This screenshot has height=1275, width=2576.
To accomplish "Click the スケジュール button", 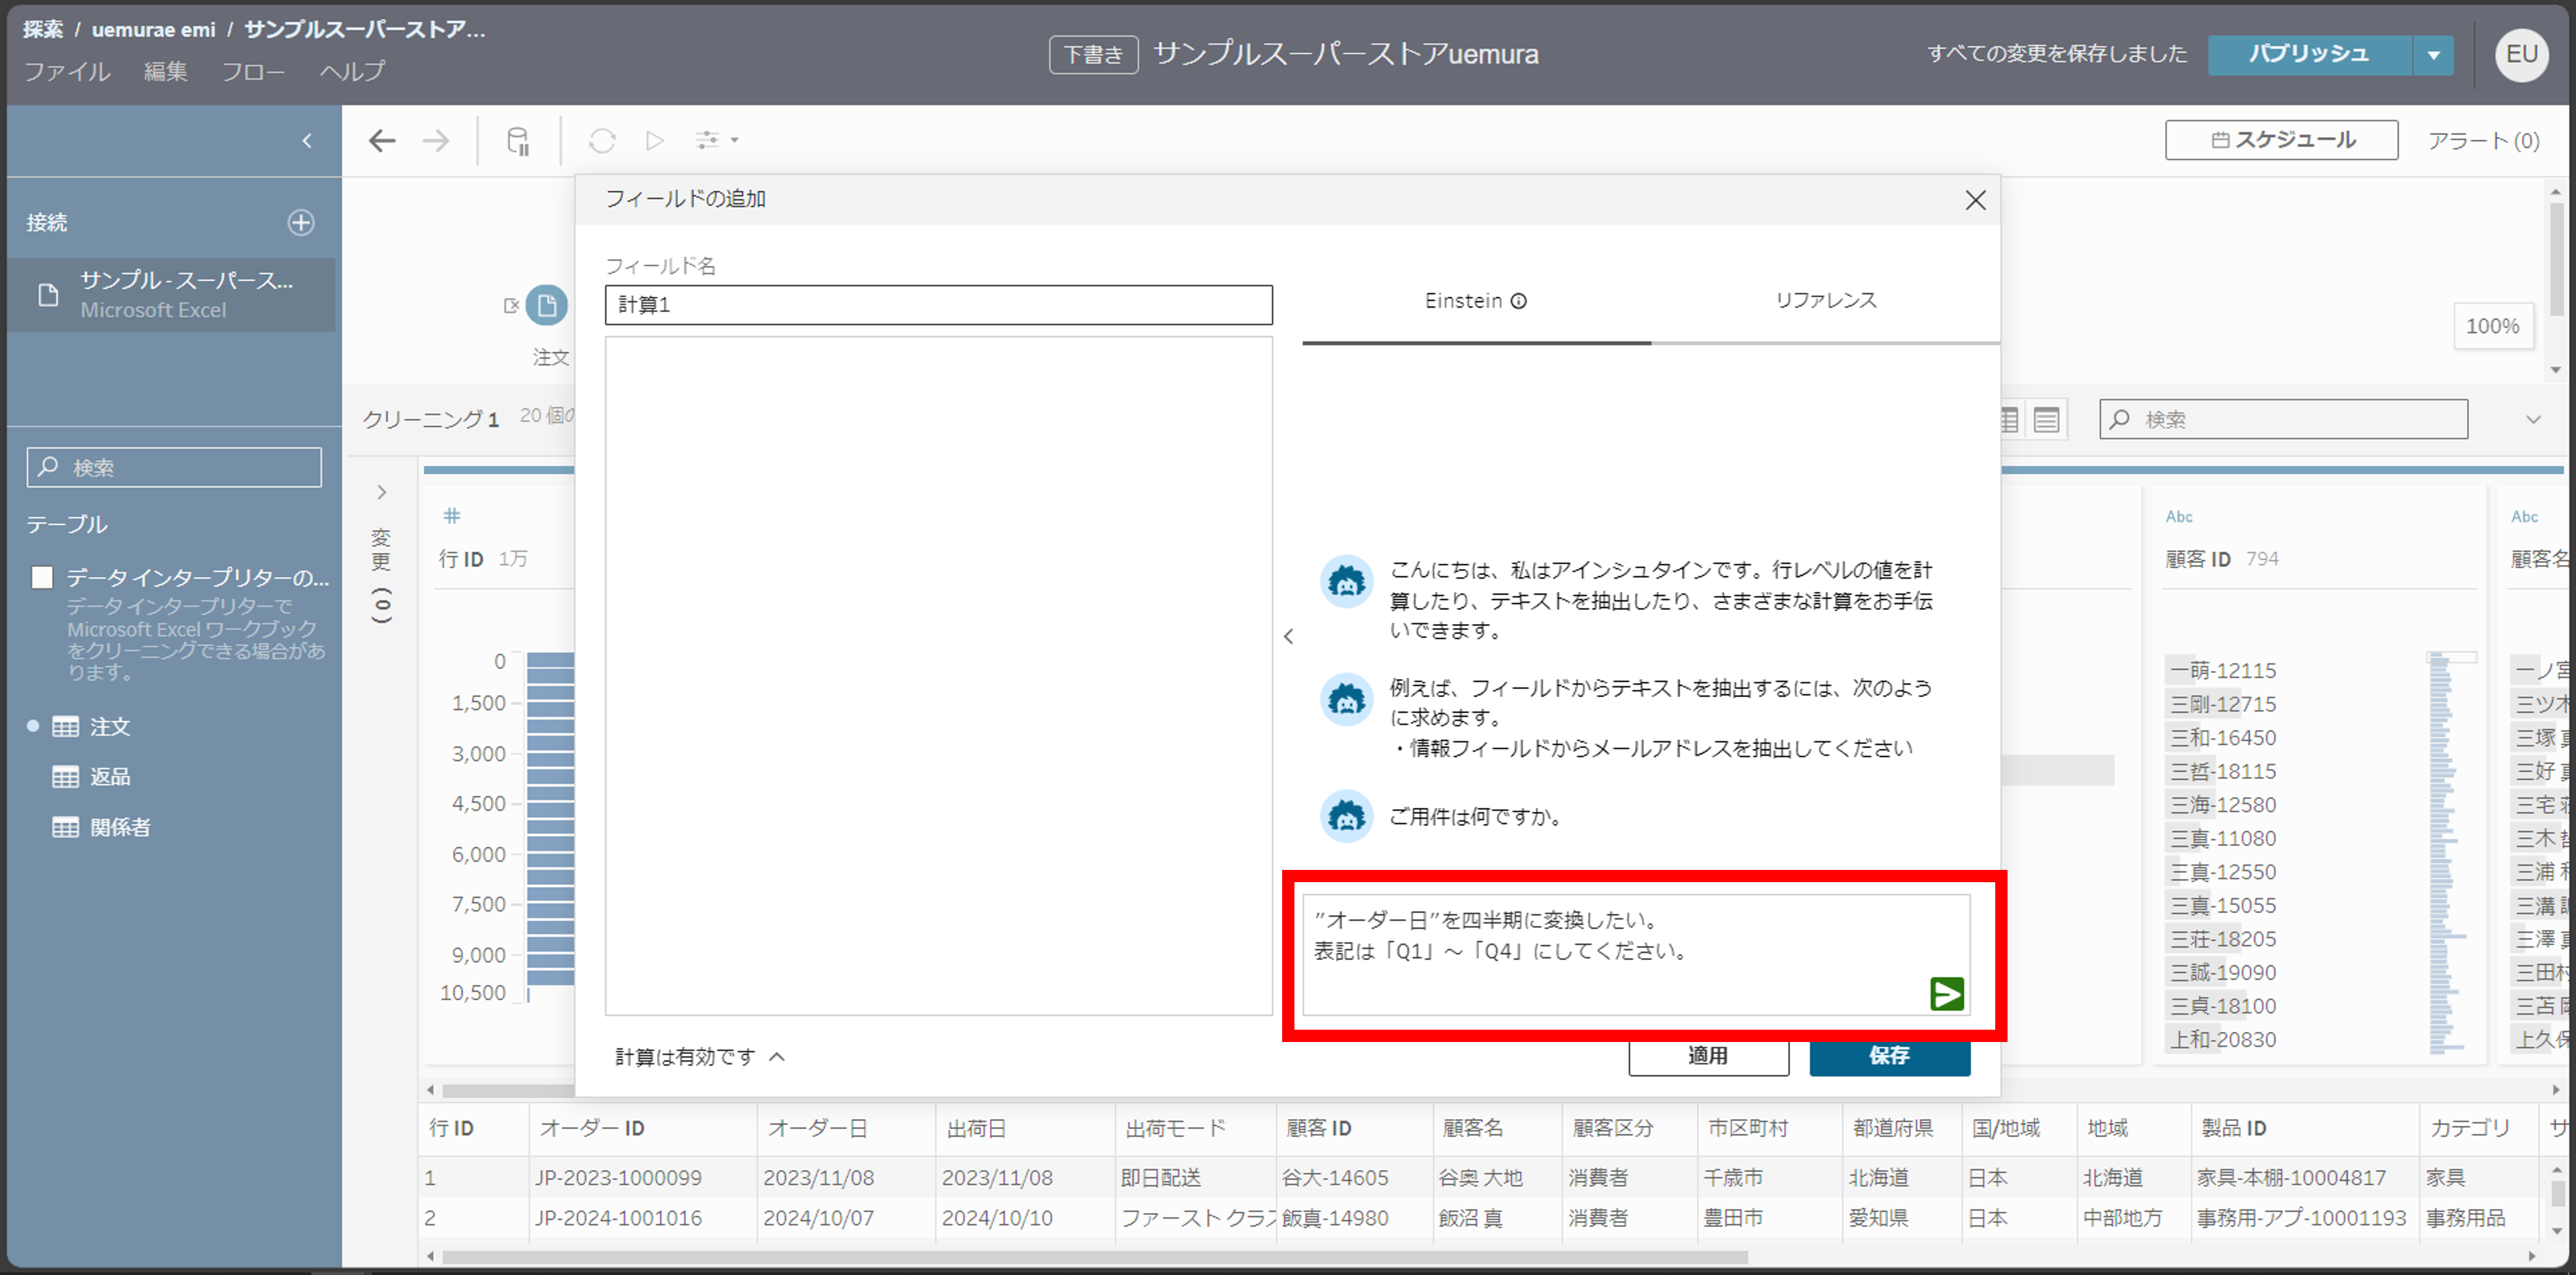I will click(x=2281, y=140).
